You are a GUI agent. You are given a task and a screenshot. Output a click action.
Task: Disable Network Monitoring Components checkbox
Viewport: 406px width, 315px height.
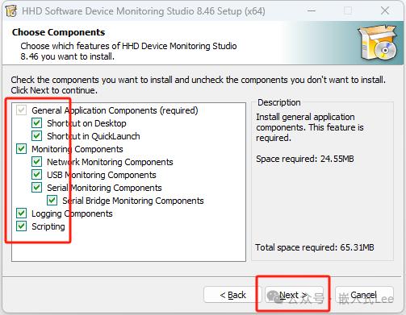[36, 162]
